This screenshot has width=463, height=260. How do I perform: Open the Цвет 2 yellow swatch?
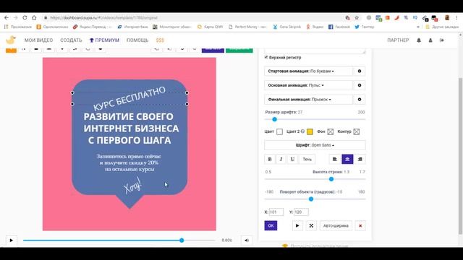310,131
